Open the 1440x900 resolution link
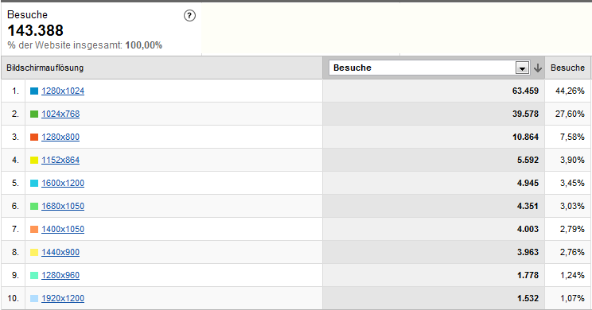The image size is (592, 310). (60, 252)
